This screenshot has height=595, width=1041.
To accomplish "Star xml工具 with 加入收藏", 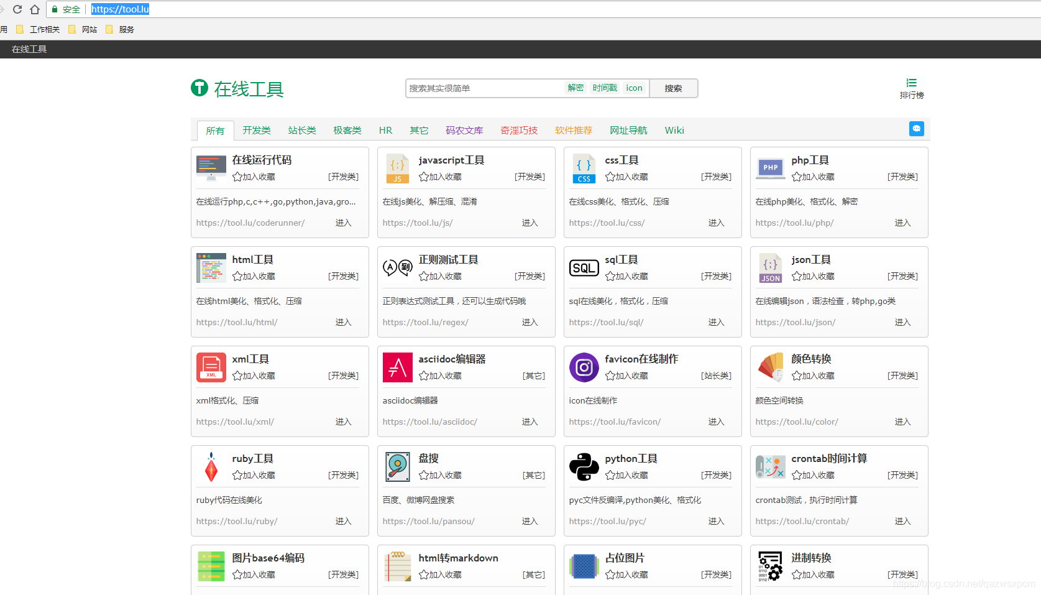I will (254, 376).
